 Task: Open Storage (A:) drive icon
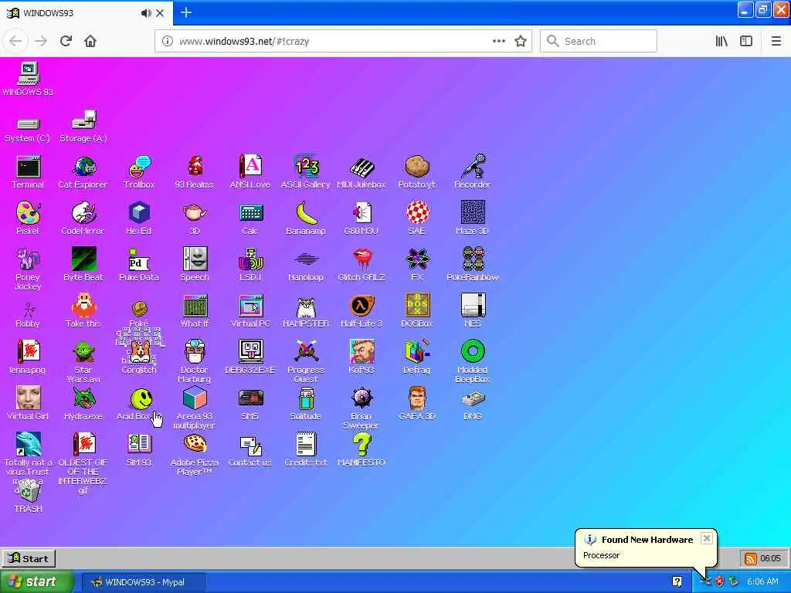[x=83, y=120]
